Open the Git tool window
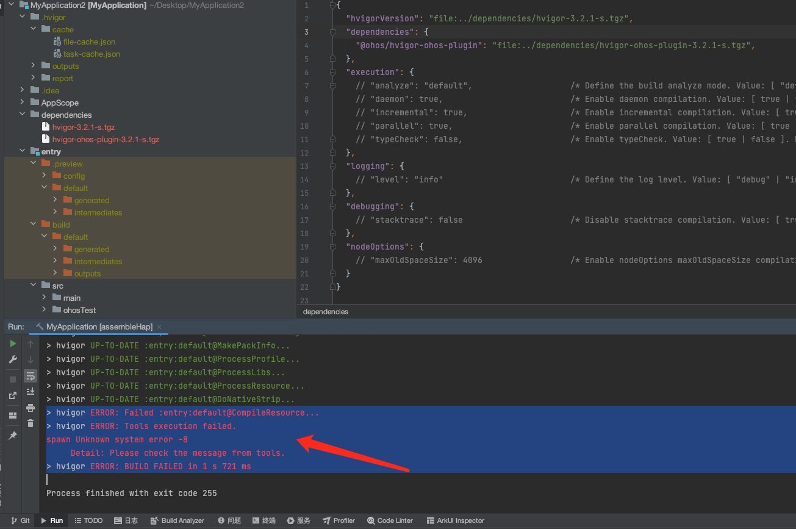This screenshot has height=529, width=796. click(x=20, y=520)
